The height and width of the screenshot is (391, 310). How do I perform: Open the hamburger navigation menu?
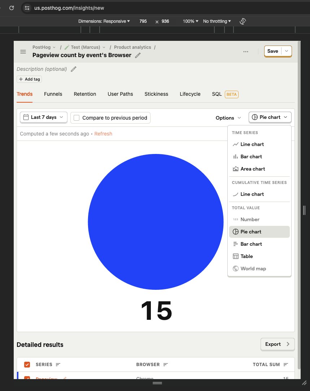click(x=23, y=52)
